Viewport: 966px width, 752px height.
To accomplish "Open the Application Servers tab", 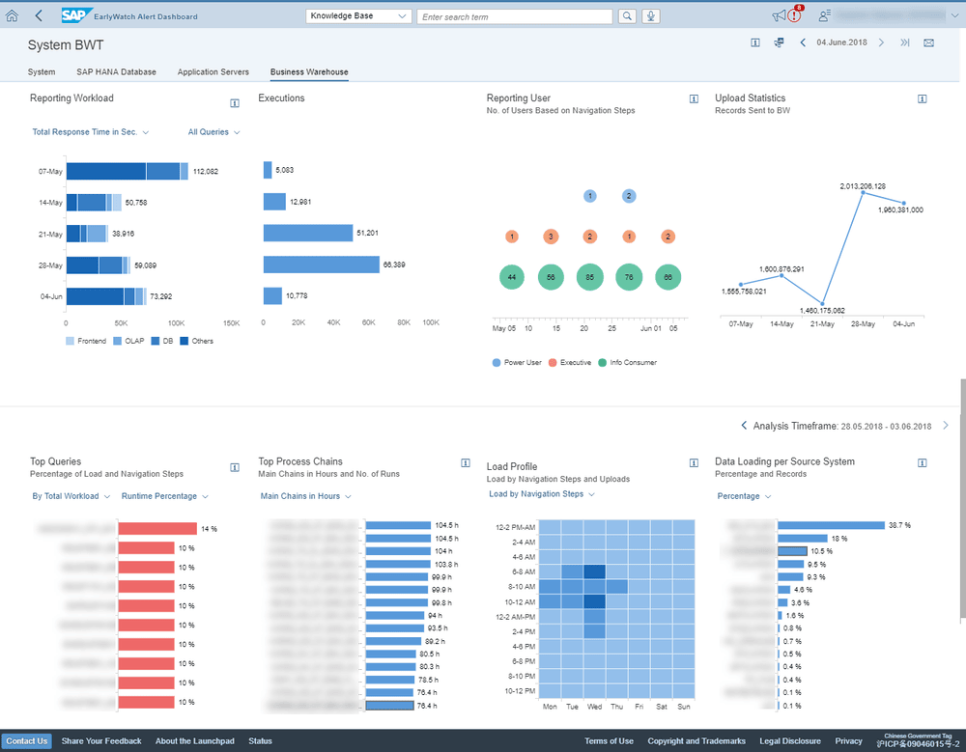I will coord(213,72).
